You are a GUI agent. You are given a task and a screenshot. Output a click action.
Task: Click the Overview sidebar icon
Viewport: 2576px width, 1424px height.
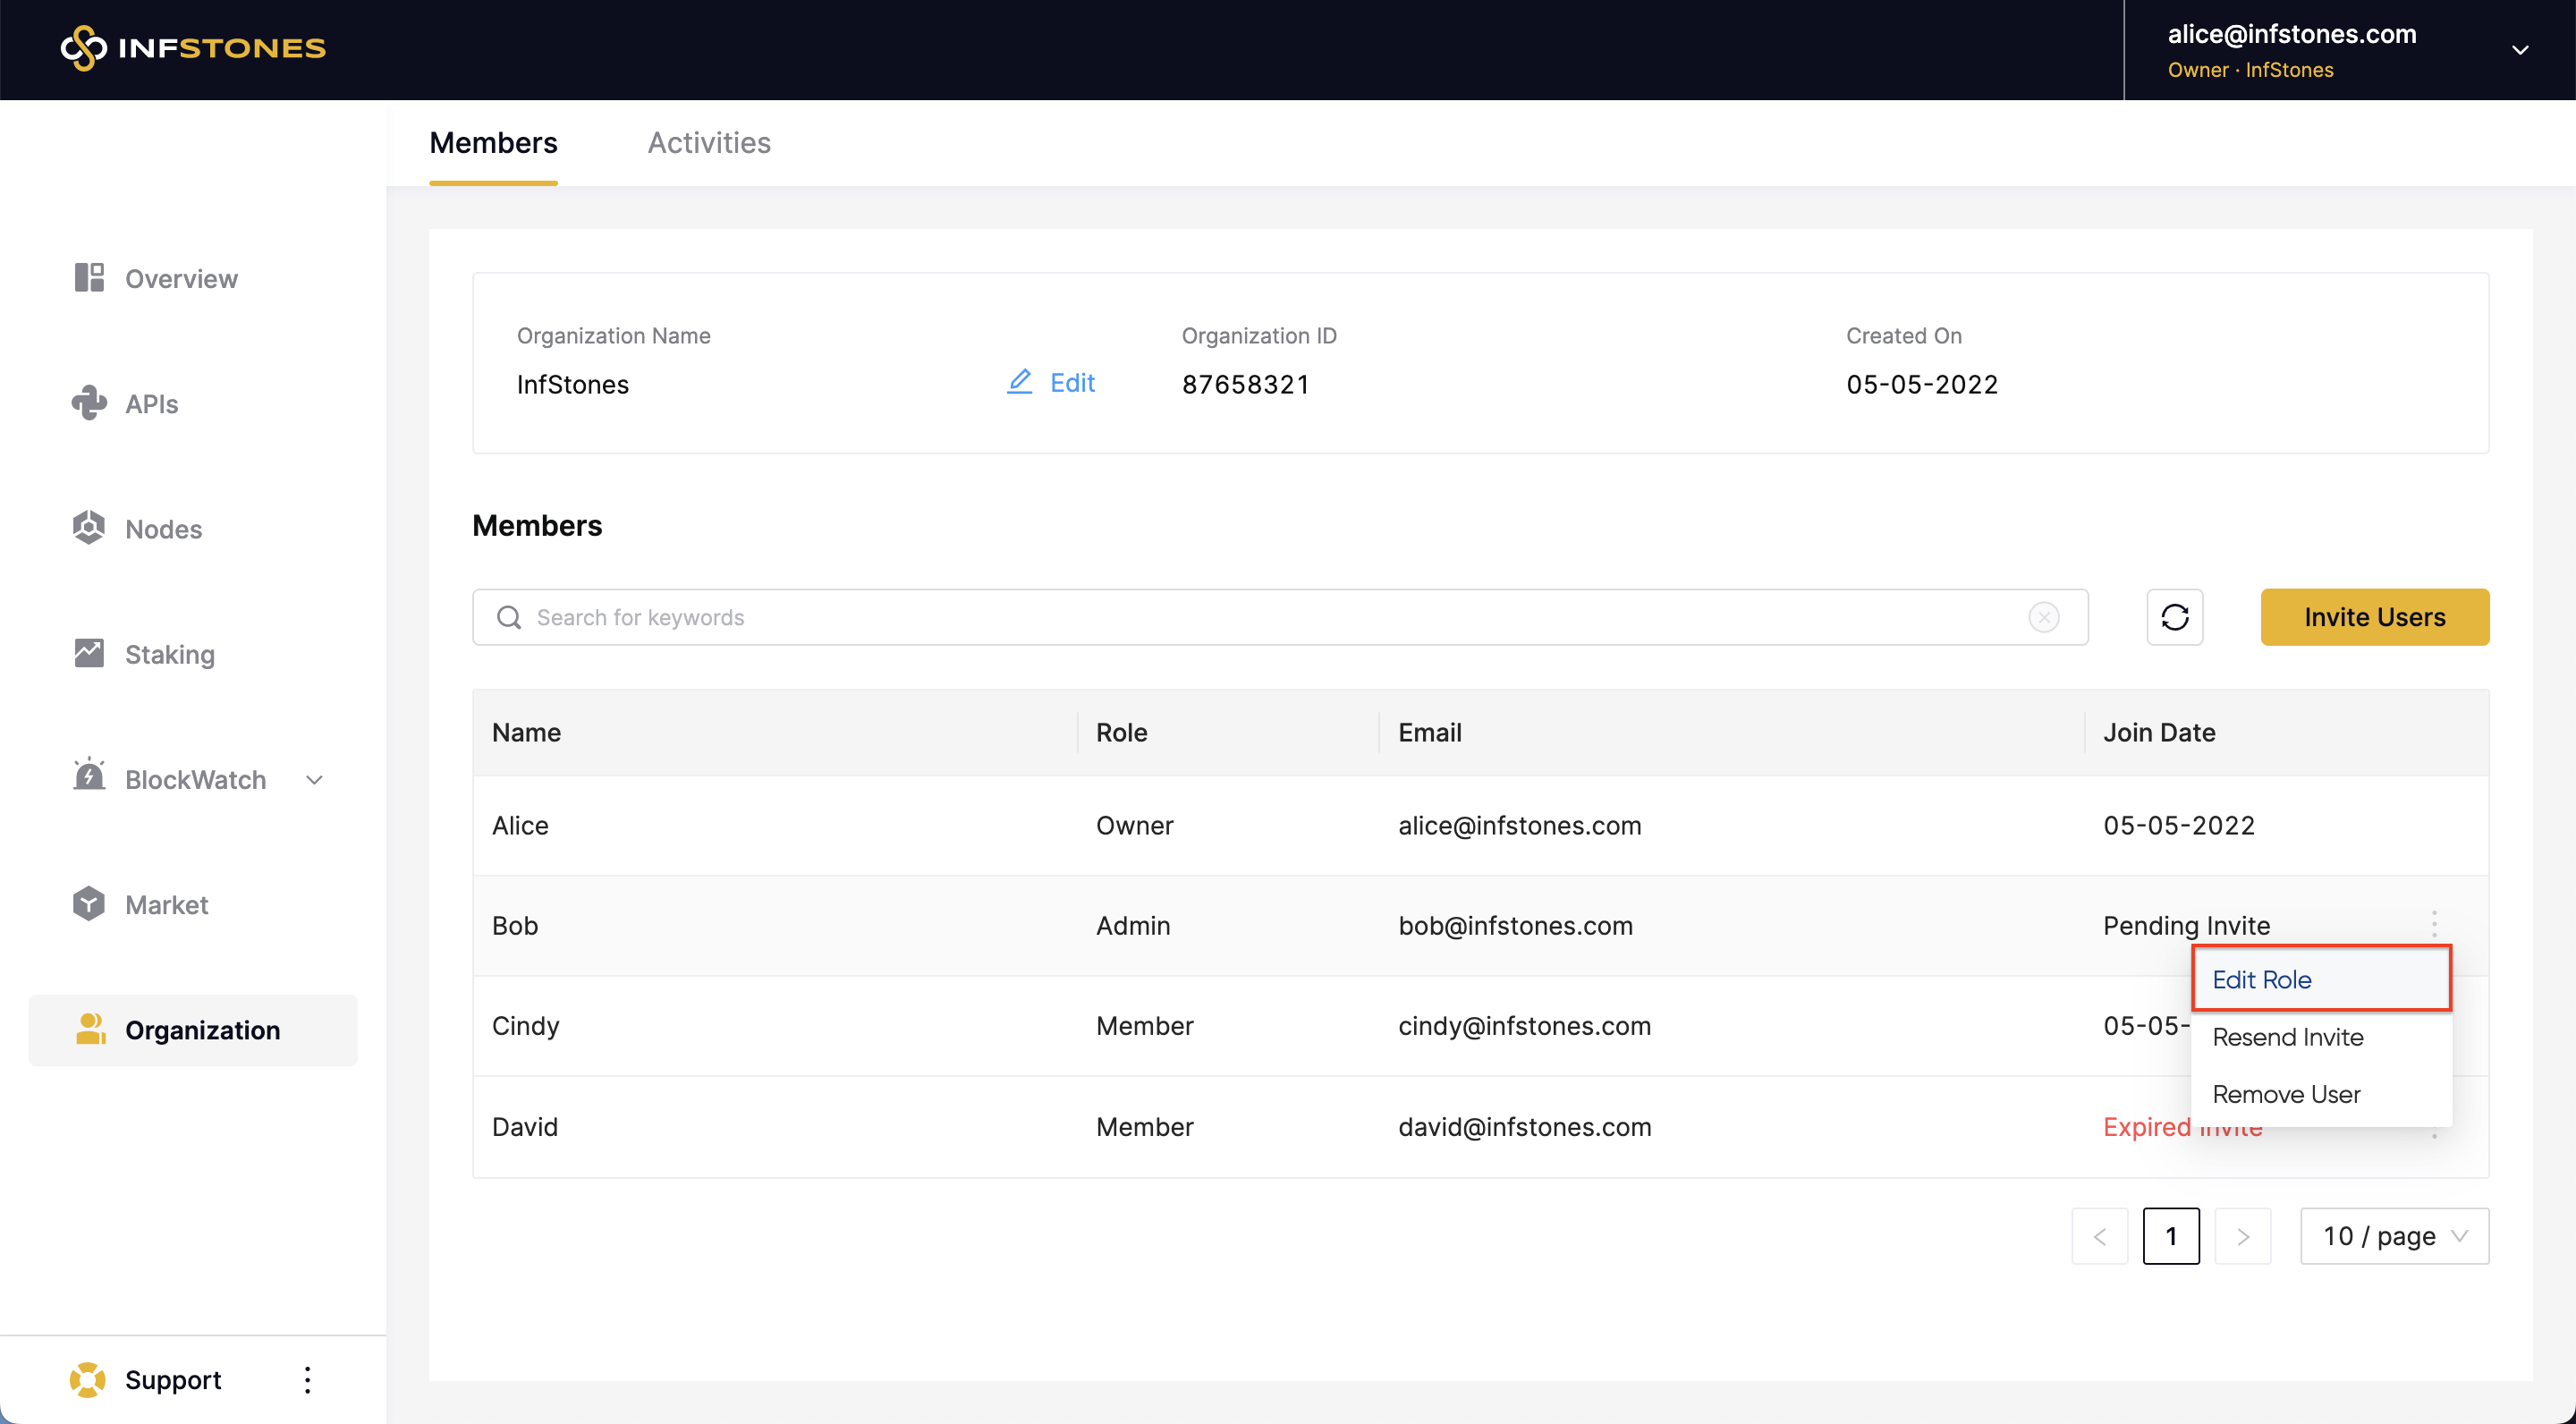[89, 278]
